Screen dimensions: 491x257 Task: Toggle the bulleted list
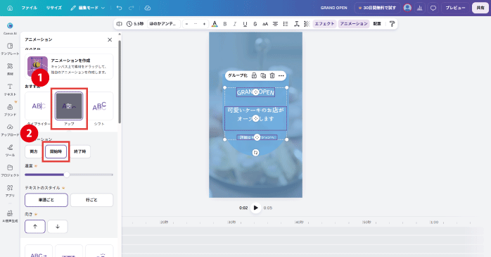pos(286,24)
